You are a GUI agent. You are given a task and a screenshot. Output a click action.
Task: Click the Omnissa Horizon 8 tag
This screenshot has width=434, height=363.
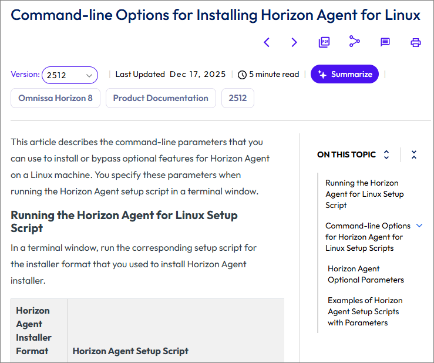click(x=55, y=98)
